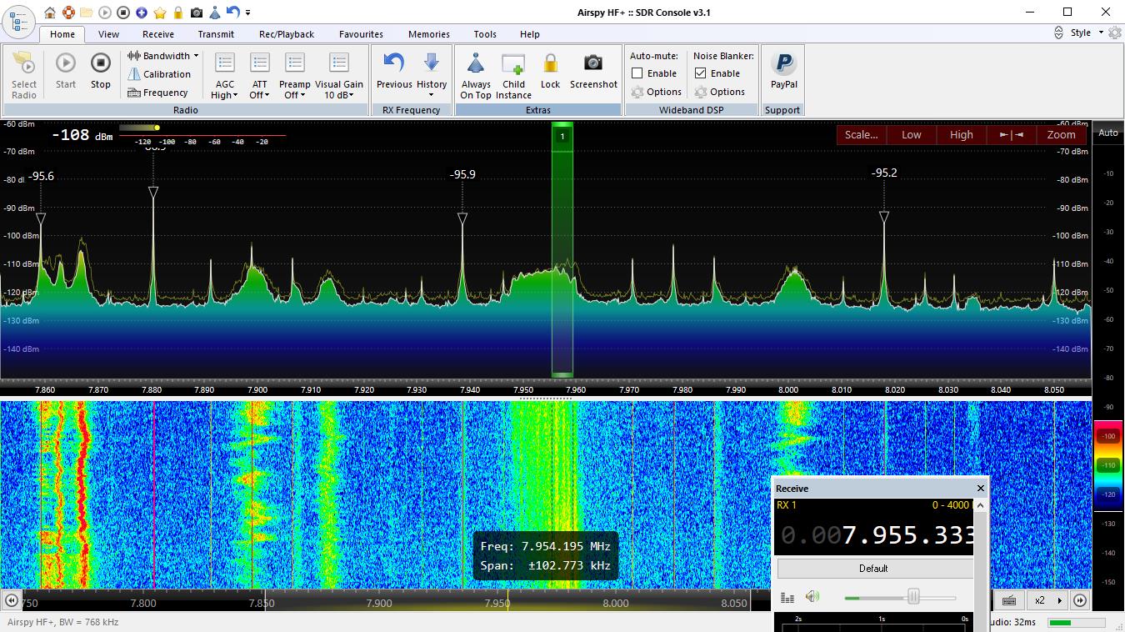1125x632 pixels.
Task: Open the x2 zoom factor dropdown
Action: click(x=1048, y=600)
